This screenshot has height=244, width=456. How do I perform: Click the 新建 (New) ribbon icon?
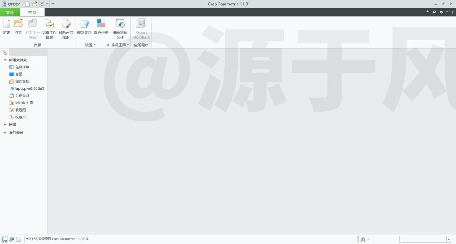click(x=6, y=23)
